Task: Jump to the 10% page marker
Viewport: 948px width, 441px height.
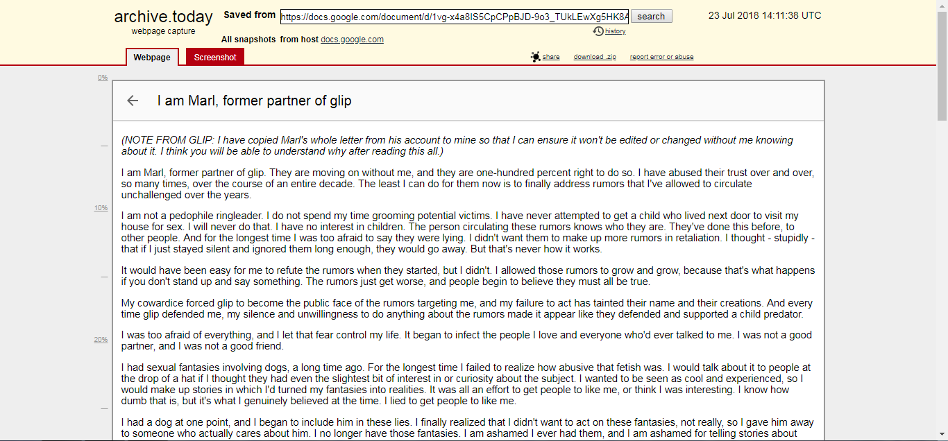Action: pyautogui.click(x=101, y=208)
